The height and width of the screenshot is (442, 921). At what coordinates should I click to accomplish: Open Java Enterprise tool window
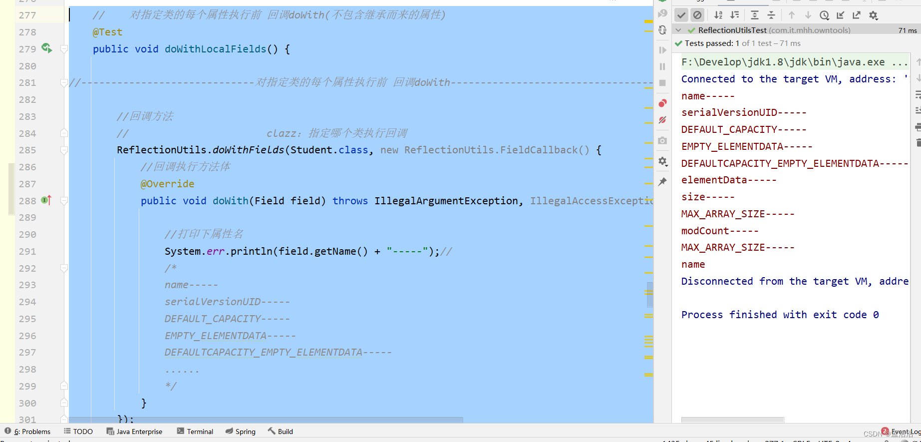134,432
